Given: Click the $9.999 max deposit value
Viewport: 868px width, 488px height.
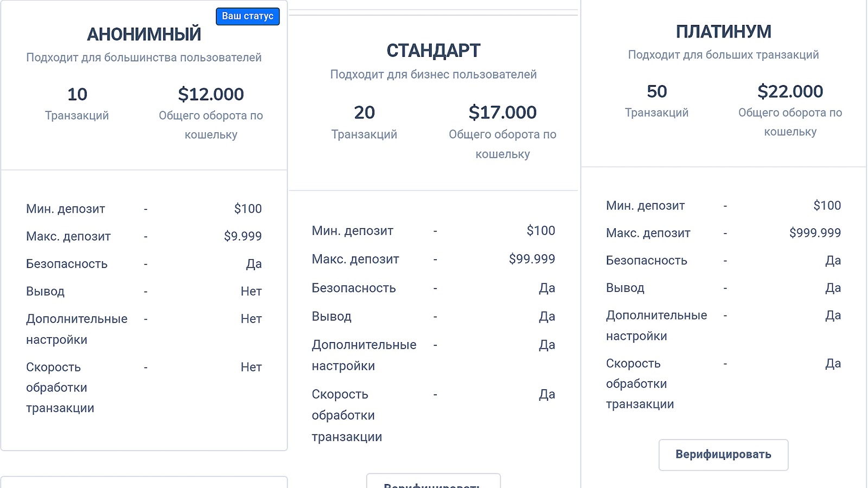Looking at the screenshot, I should [242, 236].
